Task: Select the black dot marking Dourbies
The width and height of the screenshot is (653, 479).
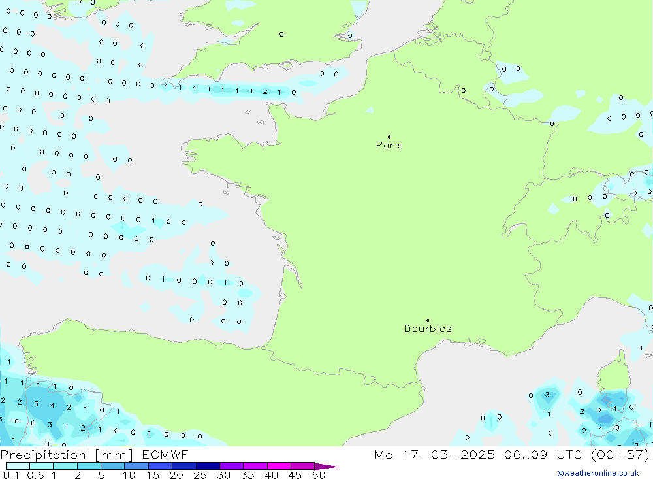Action: pyautogui.click(x=428, y=320)
